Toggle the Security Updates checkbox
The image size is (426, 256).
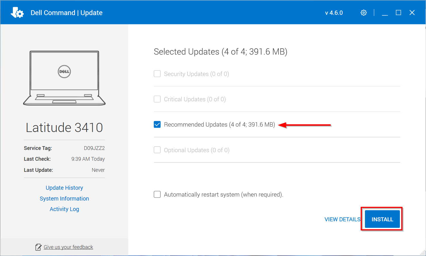[157, 74]
